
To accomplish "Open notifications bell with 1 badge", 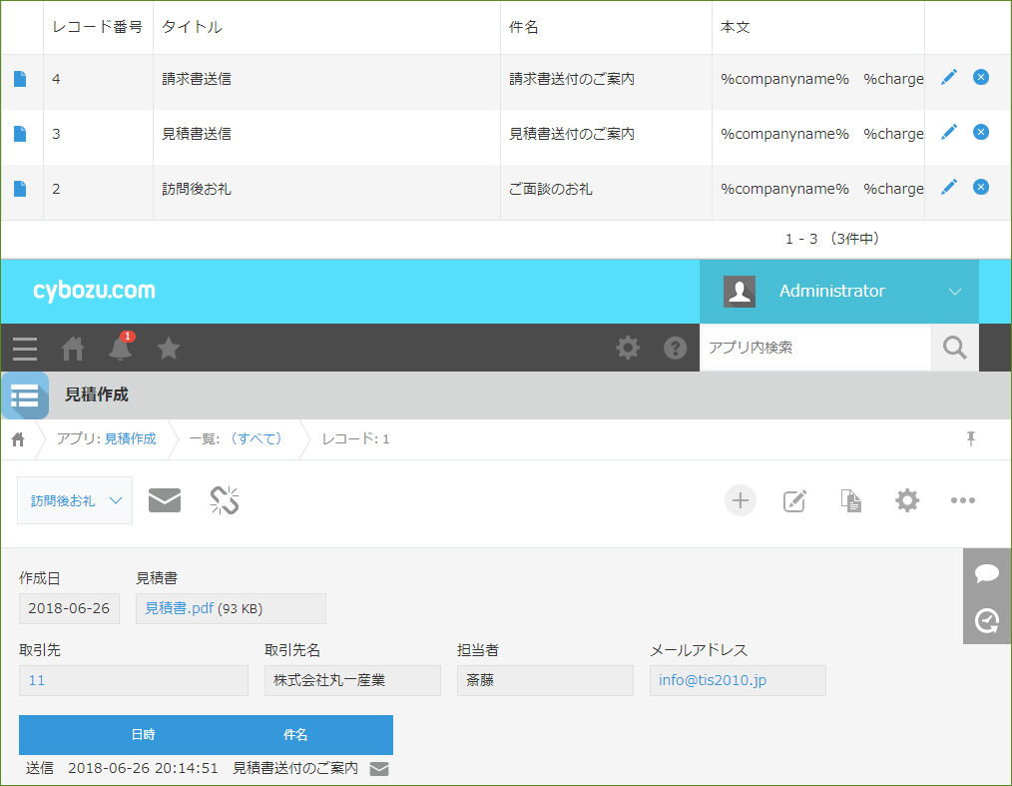I will (x=121, y=347).
